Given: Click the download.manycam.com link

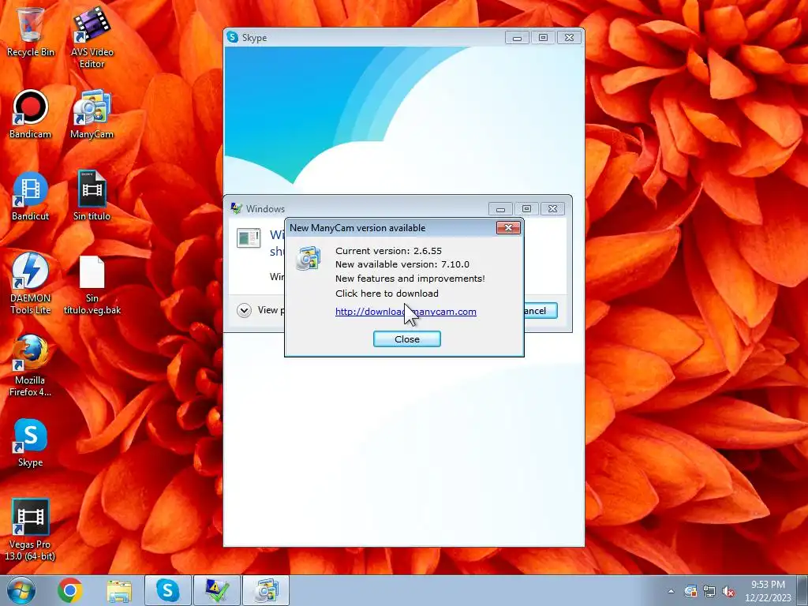Looking at the screenshot, I should point(406,311).
